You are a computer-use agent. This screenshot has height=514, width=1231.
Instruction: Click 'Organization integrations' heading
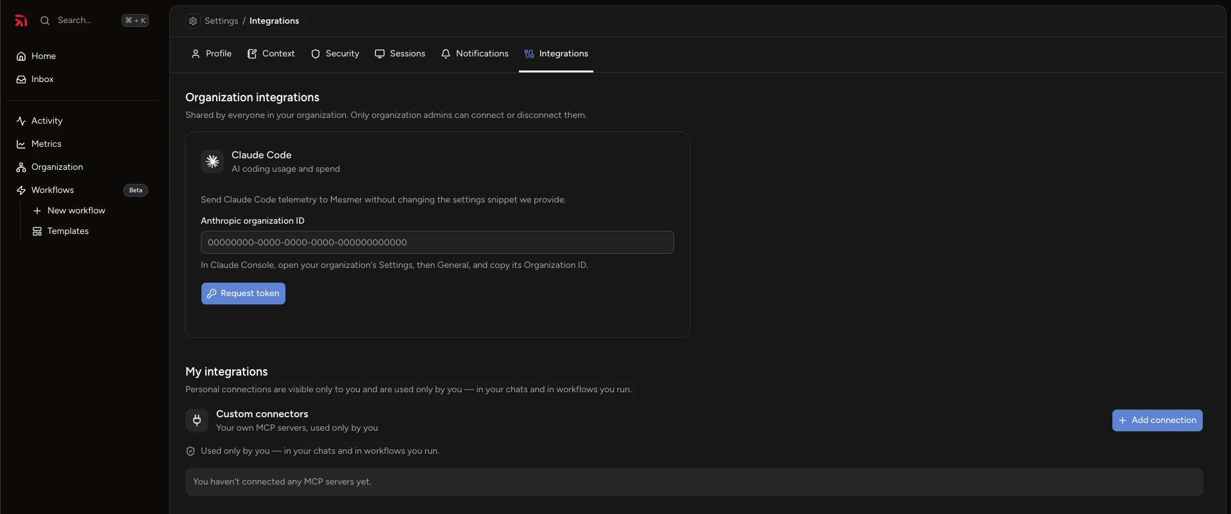(252, 97)
